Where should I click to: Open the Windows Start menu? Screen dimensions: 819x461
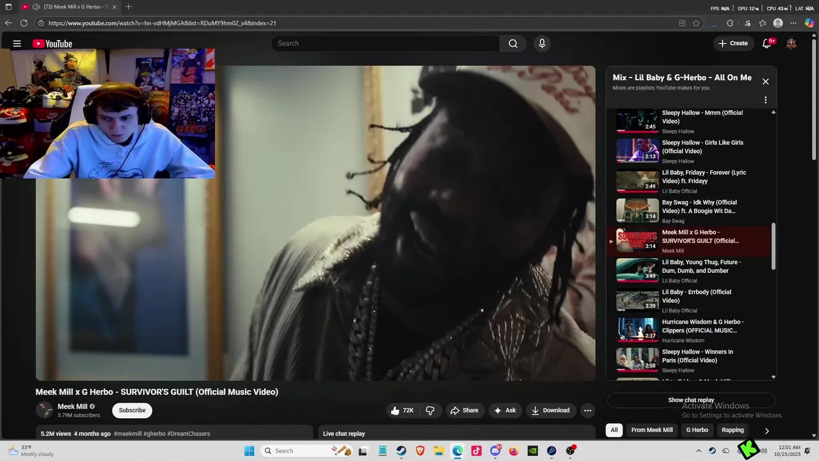pyautogui.click(x=250, y=451)
